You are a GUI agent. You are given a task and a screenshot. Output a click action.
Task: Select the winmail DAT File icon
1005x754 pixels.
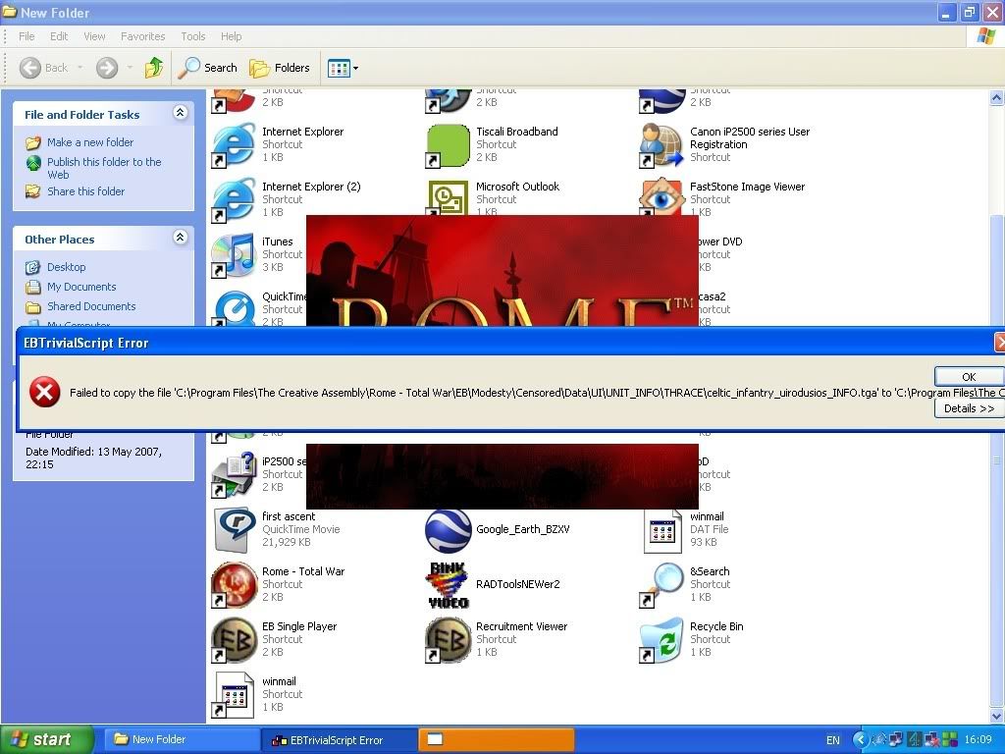[661, 531]
